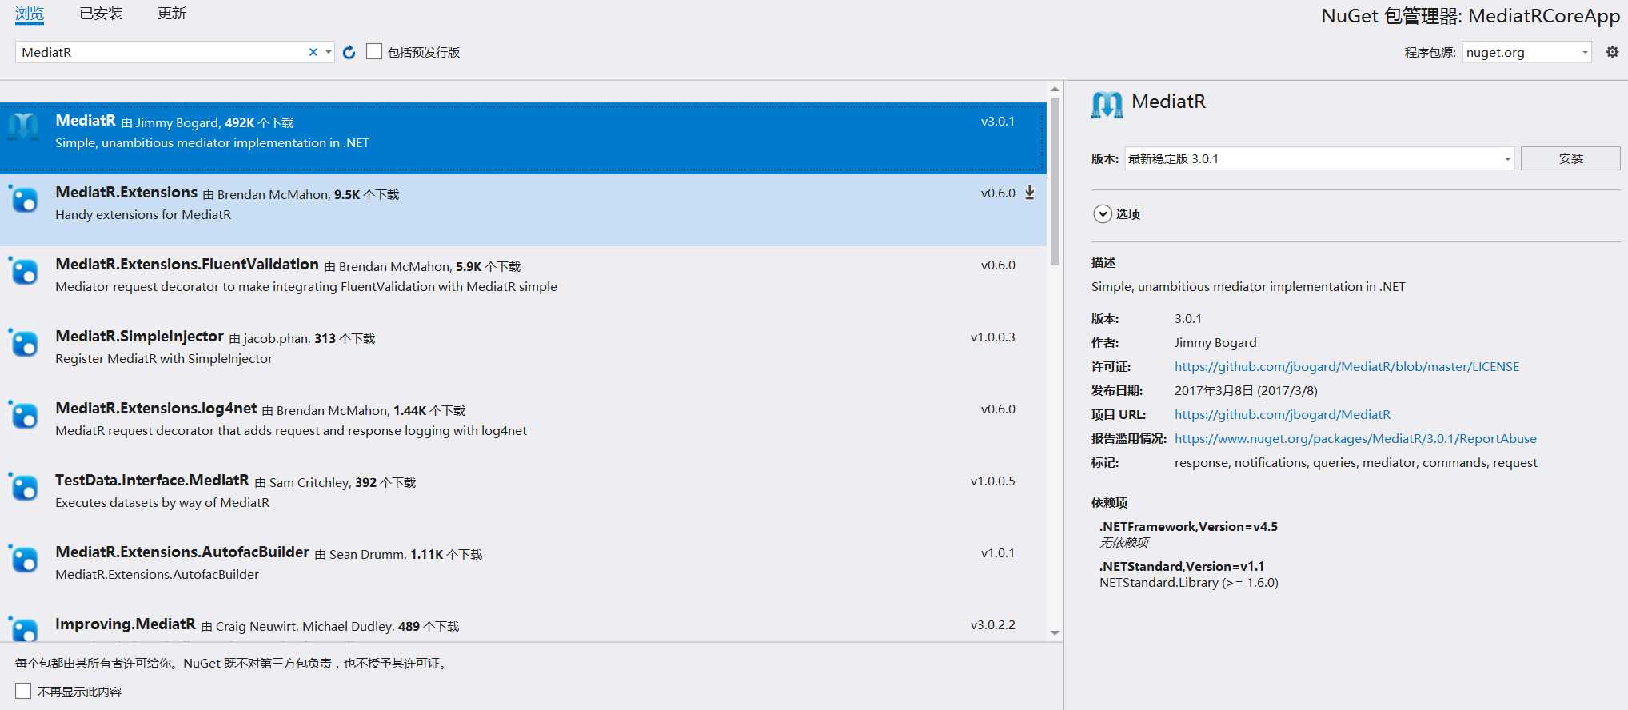Click the 安装 install button

[1570, 158]
